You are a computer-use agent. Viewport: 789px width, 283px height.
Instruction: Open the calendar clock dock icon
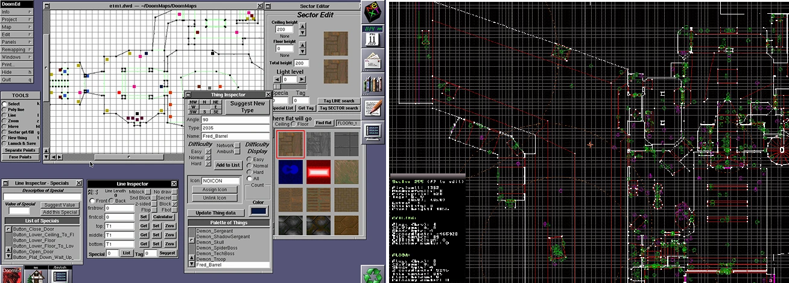[372, 37]
